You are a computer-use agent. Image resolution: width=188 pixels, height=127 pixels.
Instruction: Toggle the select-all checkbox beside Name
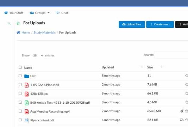coord(20,67)
